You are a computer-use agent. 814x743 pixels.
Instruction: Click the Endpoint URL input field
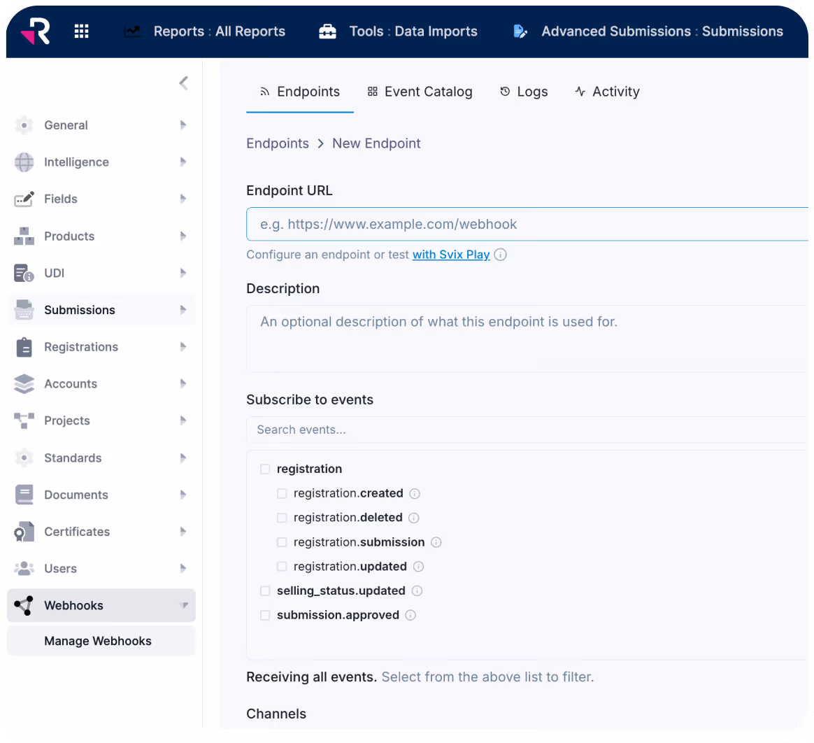pos(527,224)
